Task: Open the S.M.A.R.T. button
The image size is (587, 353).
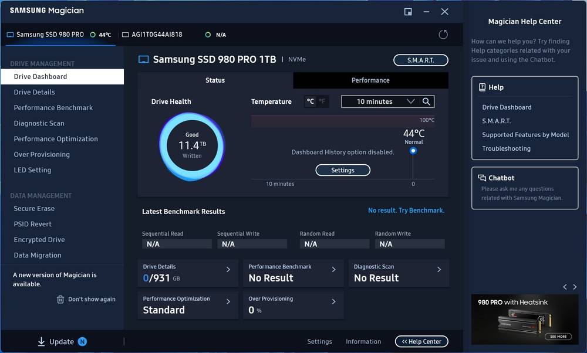Action: click(420, 60)
